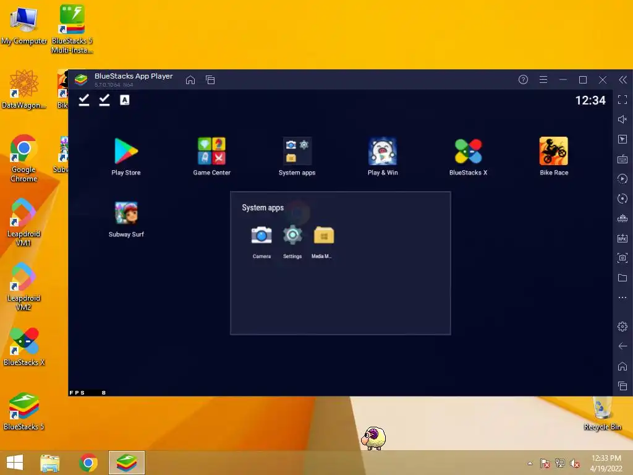The image size is (633, 475).
Task: Open File Explorer from taskbar
Action: pos(50,463)
